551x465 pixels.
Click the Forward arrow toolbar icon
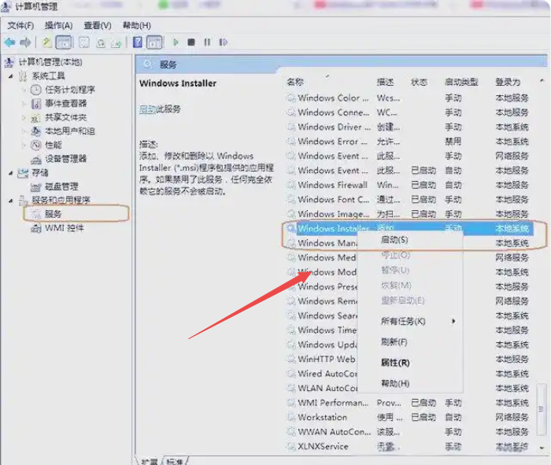pyautogui.click(x=25, y=42)
